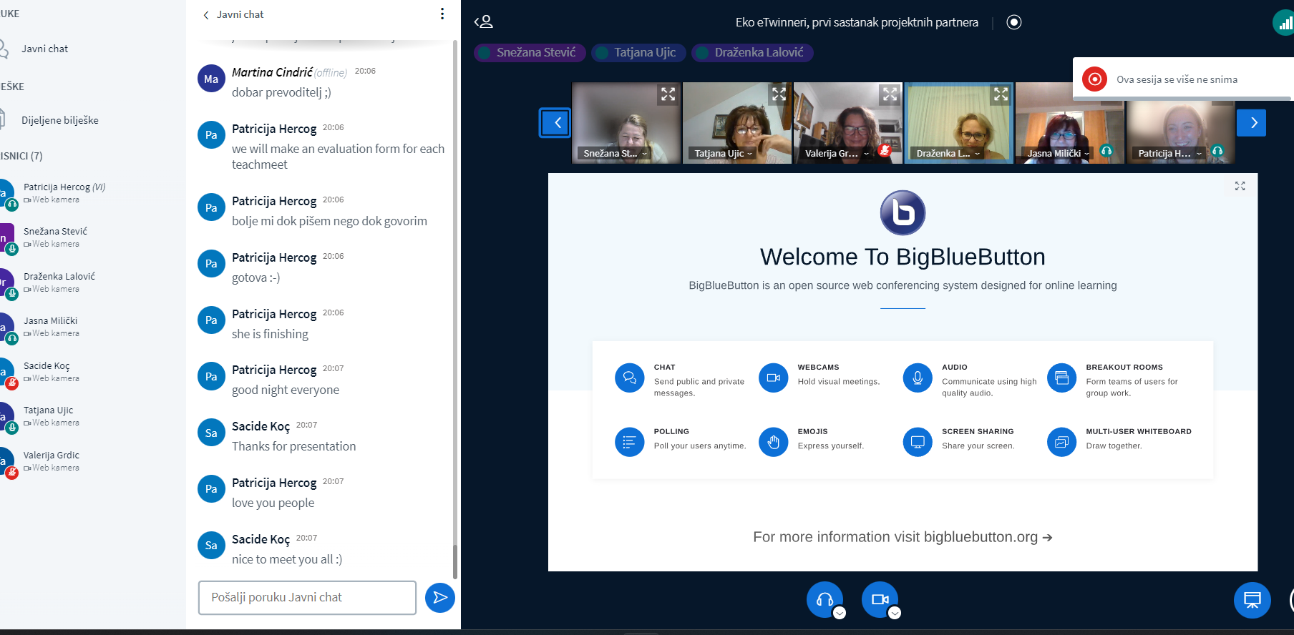Open audio device options chevron
Screen dimensions: 1294x635
click(x=840, y=613)
